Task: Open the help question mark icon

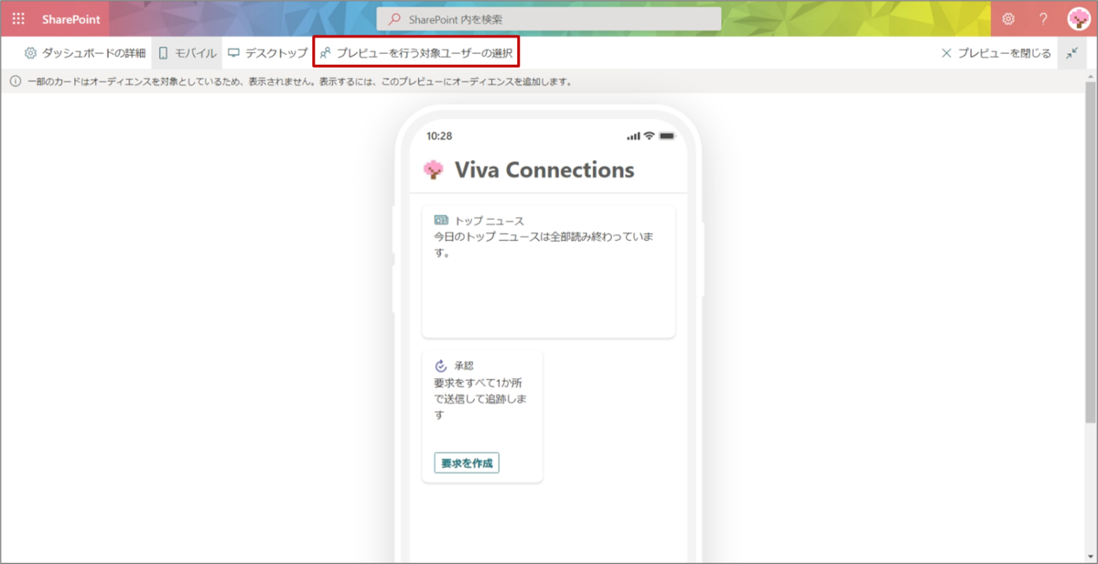Action: tap(1043, 18)
